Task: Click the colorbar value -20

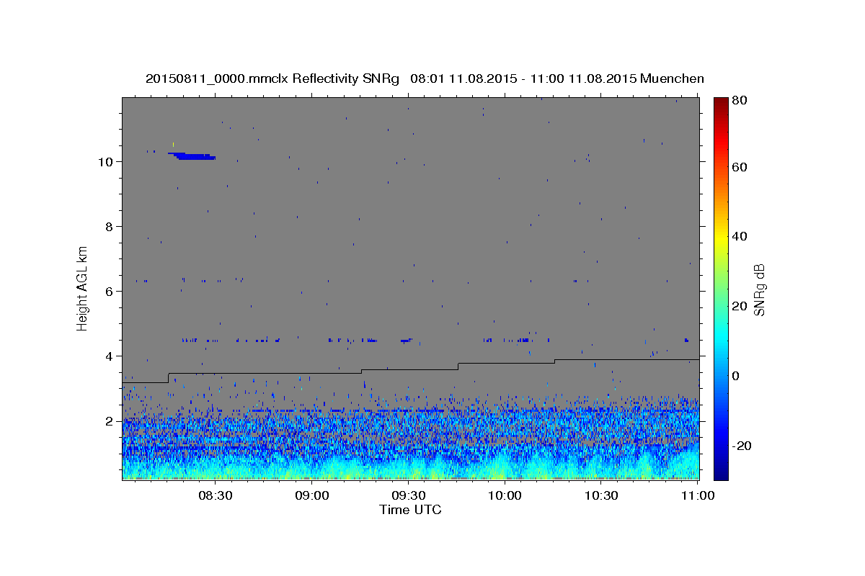Action: point(743,446)
